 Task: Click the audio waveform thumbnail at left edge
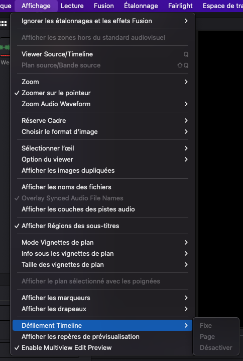[x=5, y=48]
